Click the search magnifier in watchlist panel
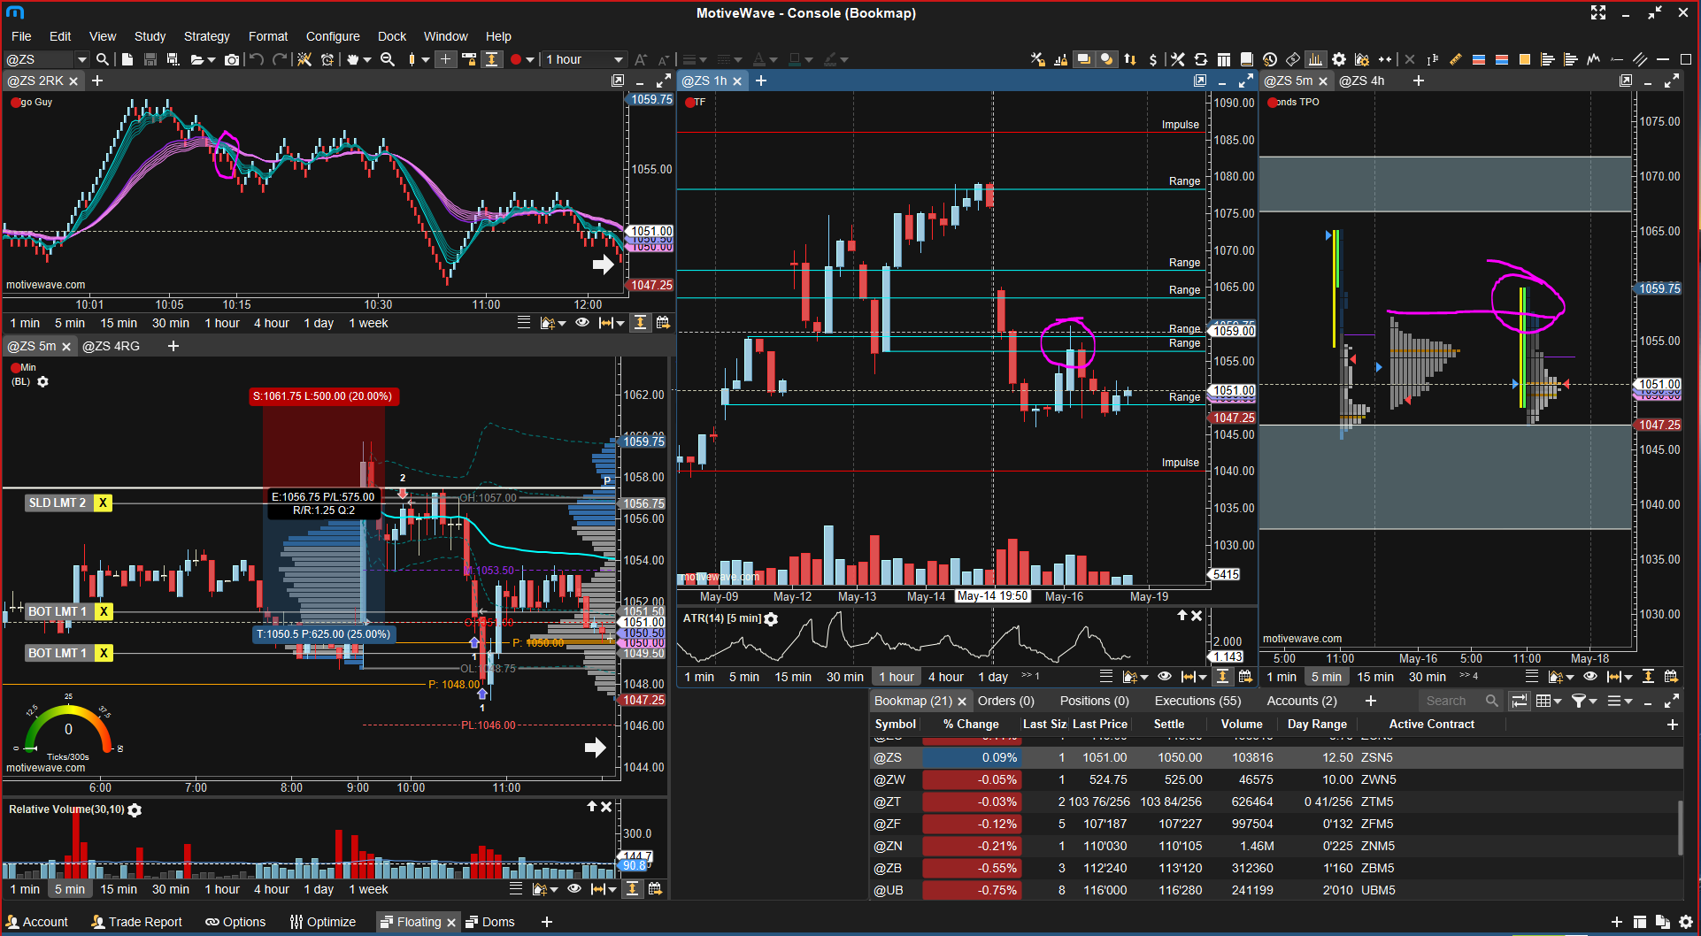The image size is (1701, 936). (x=1492, y=701)
